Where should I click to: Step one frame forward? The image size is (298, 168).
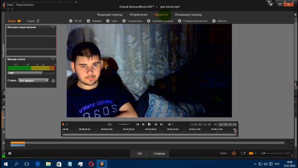(x=156, y=125)
